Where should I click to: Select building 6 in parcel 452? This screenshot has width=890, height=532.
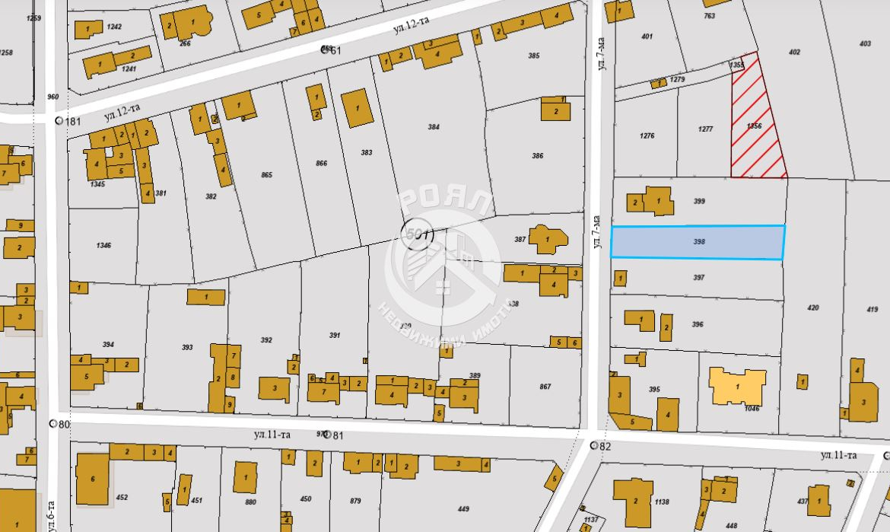(x=93, y=479)
